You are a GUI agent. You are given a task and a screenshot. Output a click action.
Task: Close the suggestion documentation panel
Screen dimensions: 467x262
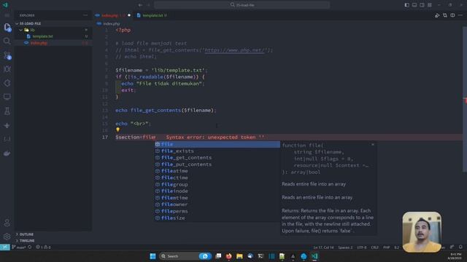pos(373,145)
